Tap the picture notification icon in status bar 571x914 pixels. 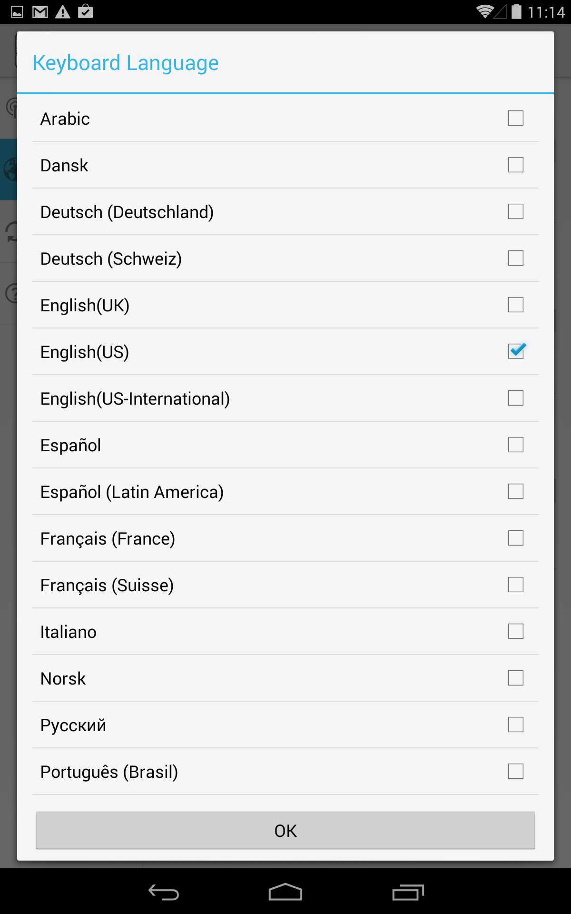tap(17, 12)
